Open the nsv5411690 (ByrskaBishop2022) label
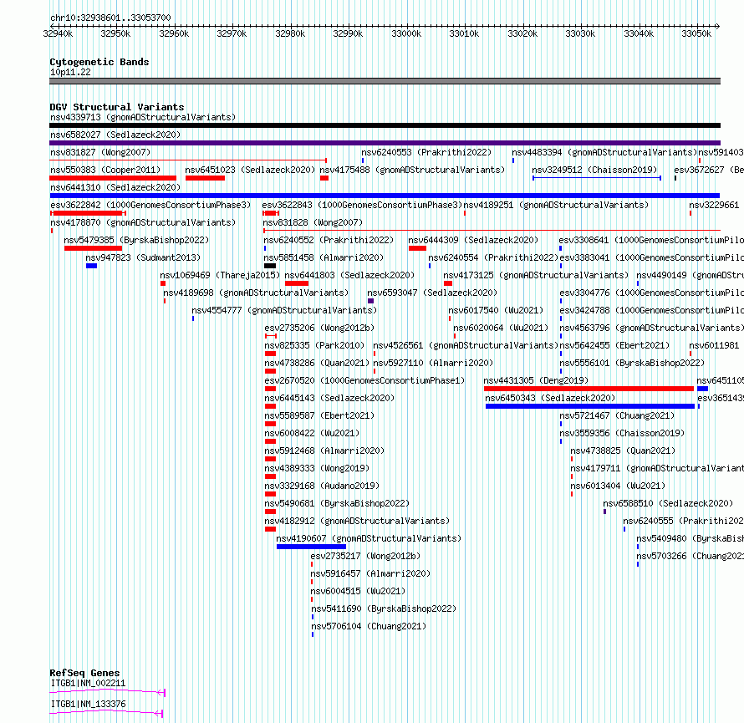 tap(384, 608)
